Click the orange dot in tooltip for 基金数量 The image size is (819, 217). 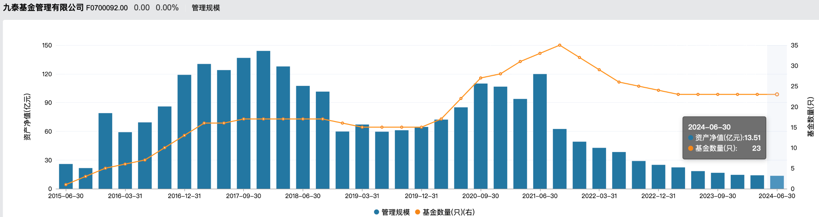tap(691, 148)
